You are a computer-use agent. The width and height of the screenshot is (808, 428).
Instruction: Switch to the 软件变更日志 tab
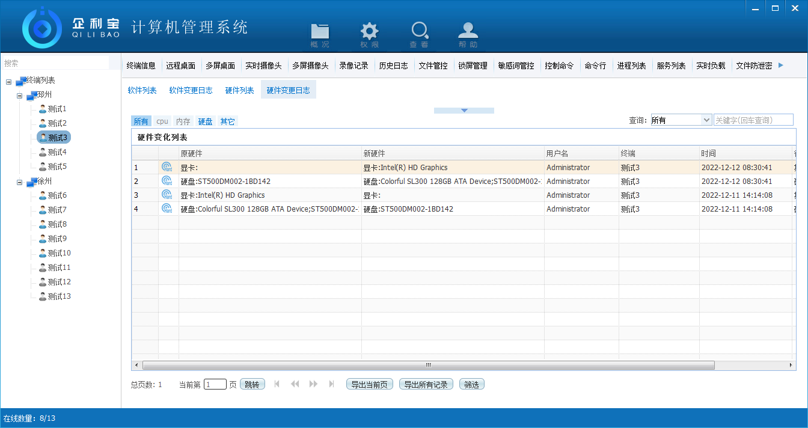click(191, 90)
